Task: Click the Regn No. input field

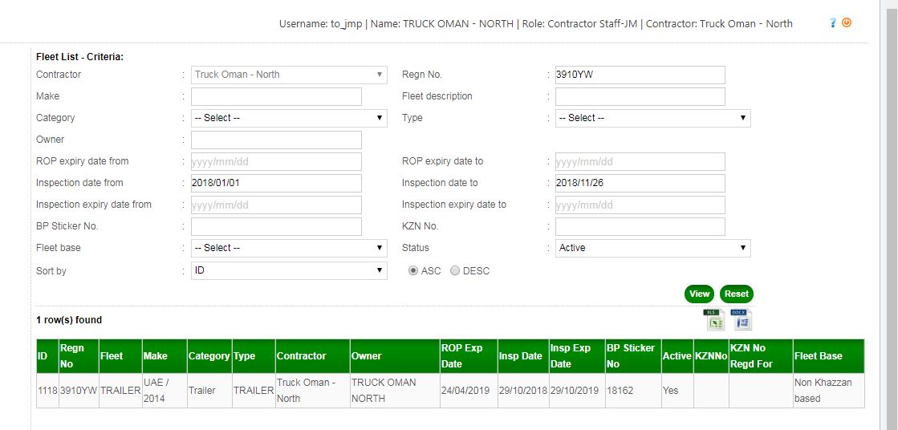Action: tap(640, 75)
